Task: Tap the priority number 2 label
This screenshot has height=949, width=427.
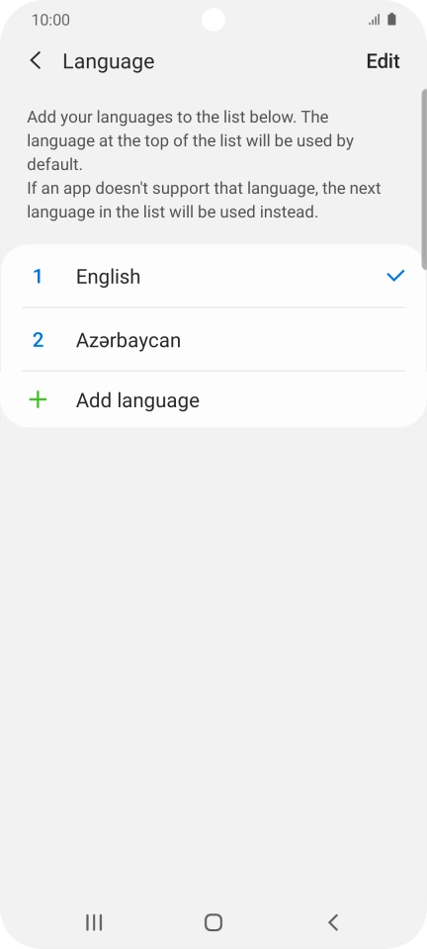Action: [38, 340]
